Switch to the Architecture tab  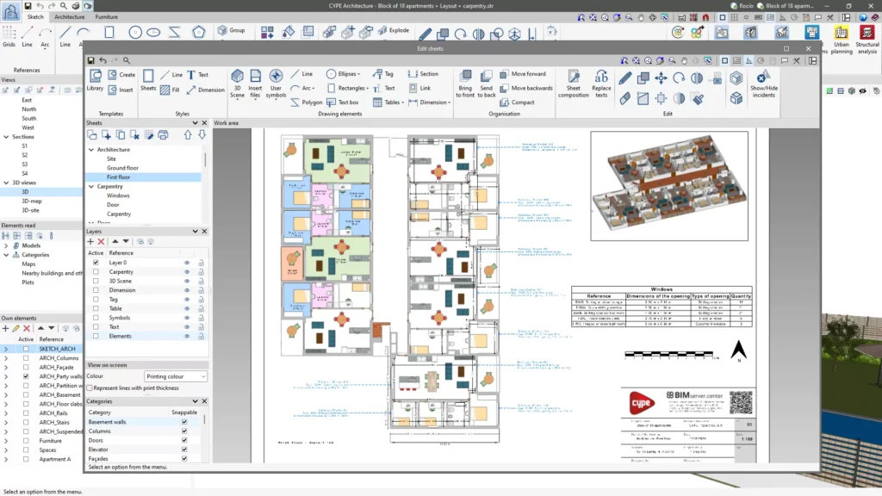(69, 17)
